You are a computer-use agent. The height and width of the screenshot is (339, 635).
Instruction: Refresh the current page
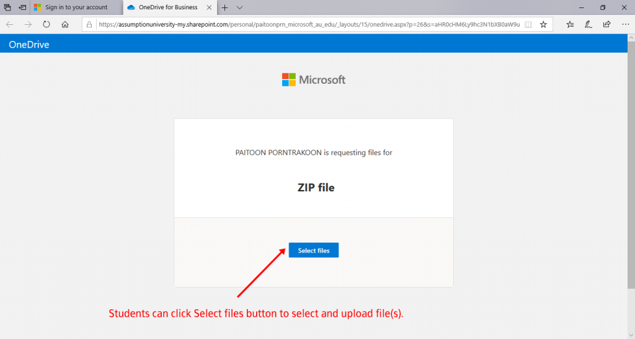click(47, 24)
